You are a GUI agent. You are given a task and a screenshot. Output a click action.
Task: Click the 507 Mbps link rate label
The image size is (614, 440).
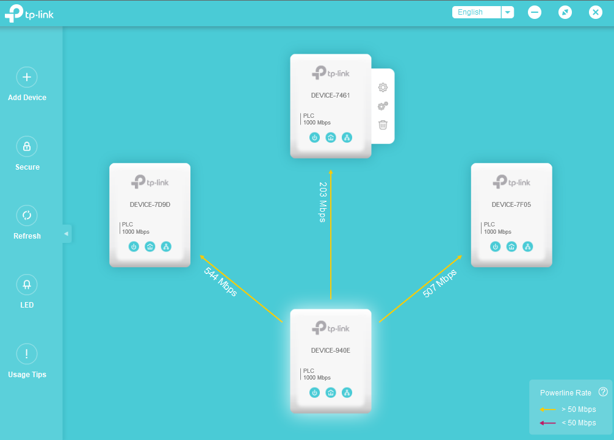439,283
